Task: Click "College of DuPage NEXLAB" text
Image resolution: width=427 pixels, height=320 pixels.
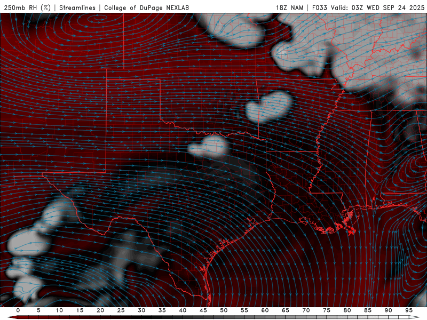Action: [x=146, y=7]
